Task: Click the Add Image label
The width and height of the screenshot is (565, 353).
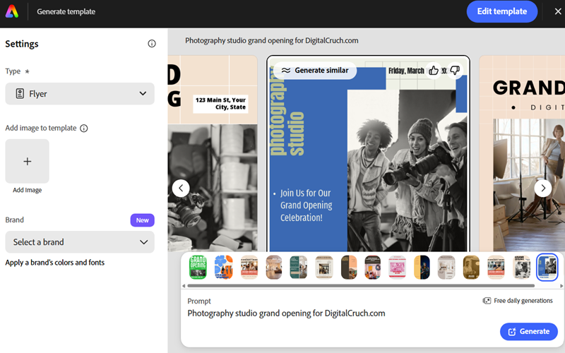Action: [x=27, y=190]
